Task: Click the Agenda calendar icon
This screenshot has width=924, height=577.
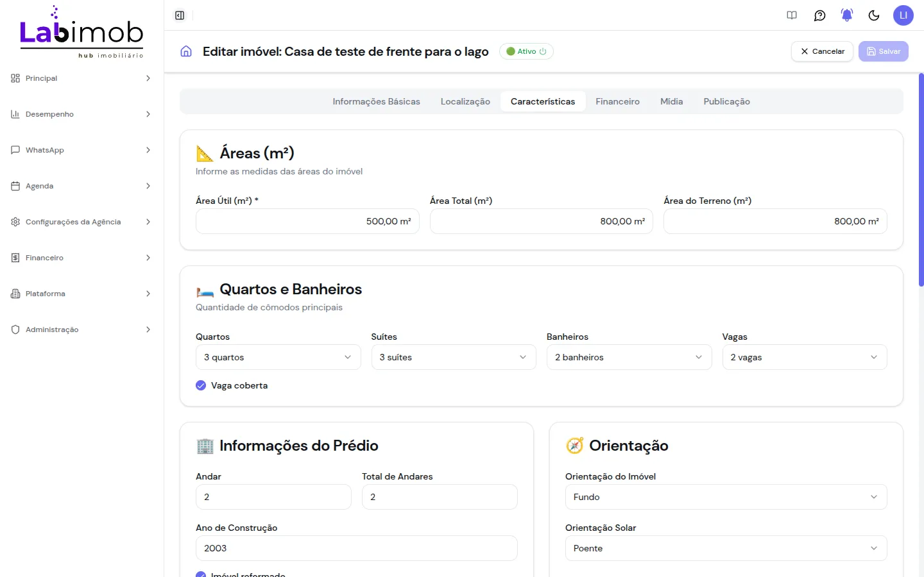Action: [x=15, y=186]
